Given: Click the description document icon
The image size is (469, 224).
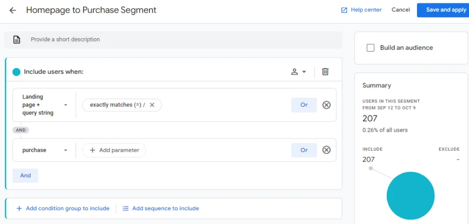Looking at the screenshot, I should [x=17, y=40].
